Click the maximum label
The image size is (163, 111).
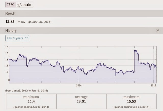(131, 97)
